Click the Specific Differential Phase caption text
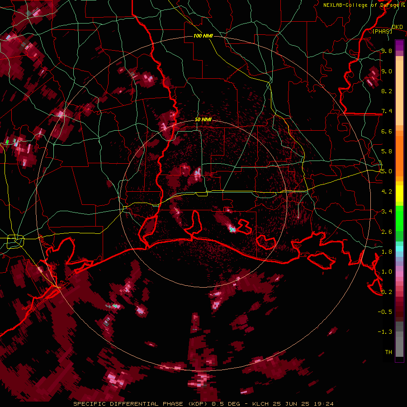407x407 pixels. click(203, 404)
